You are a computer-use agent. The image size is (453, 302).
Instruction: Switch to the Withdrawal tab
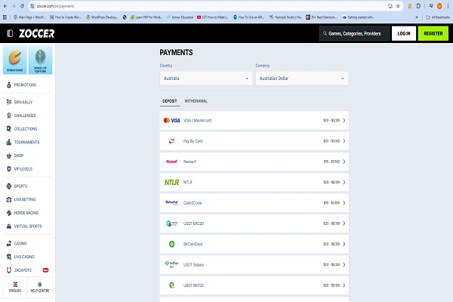pos(196,101)
